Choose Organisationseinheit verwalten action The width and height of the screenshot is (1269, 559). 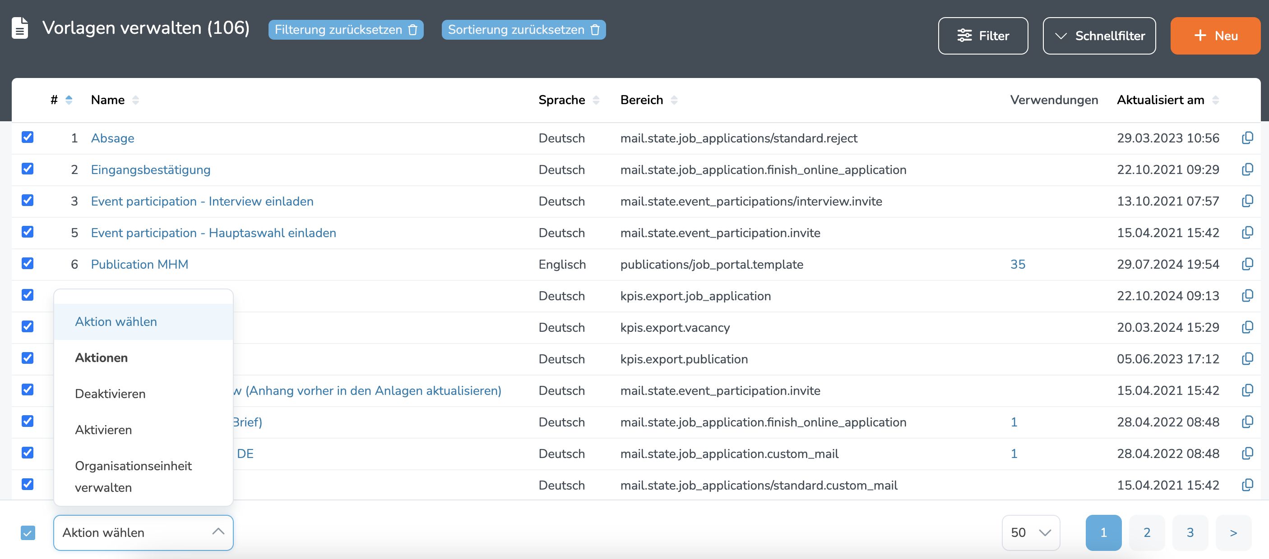(144, 477)
